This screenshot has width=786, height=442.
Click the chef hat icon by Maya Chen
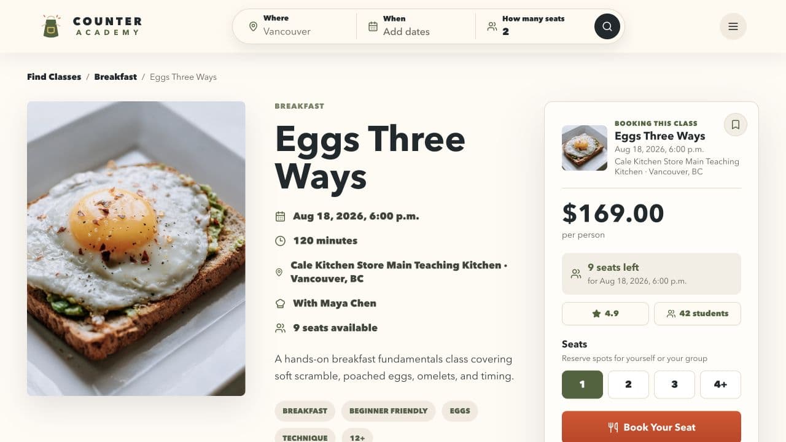click(280, 303)
